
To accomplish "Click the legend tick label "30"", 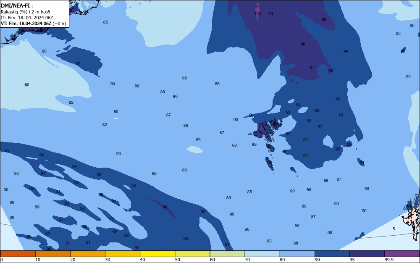I will [x=108, y=260].
